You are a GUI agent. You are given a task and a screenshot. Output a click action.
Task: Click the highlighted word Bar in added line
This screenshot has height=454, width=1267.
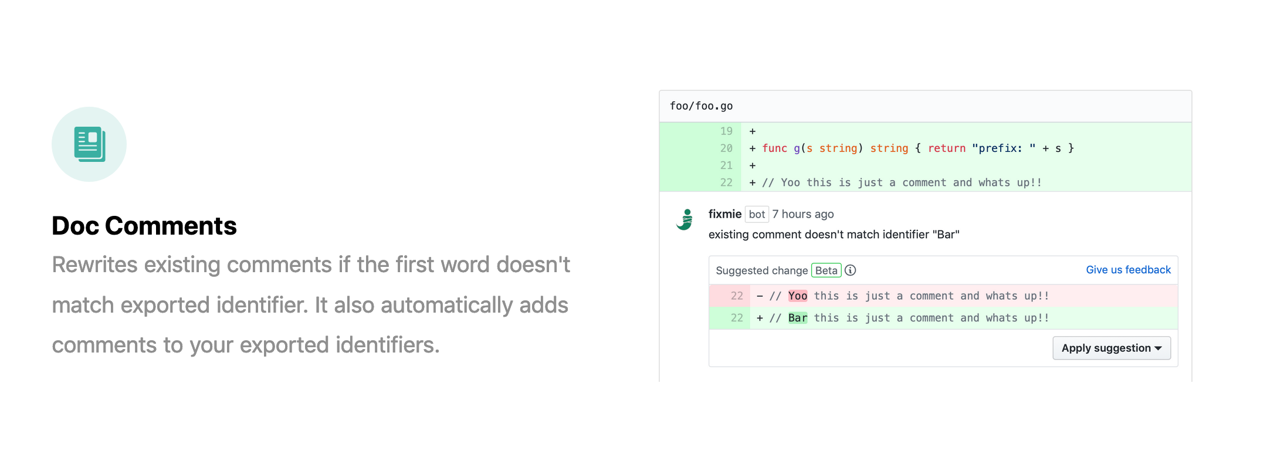pos(797,318)
